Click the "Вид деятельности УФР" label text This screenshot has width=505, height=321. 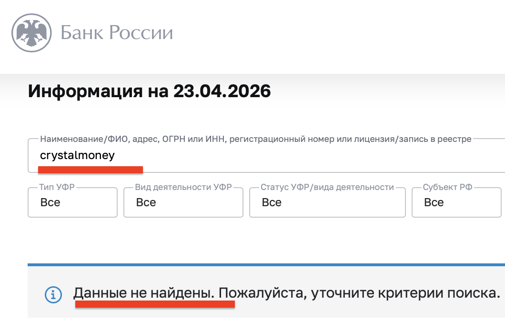[183, 187]
